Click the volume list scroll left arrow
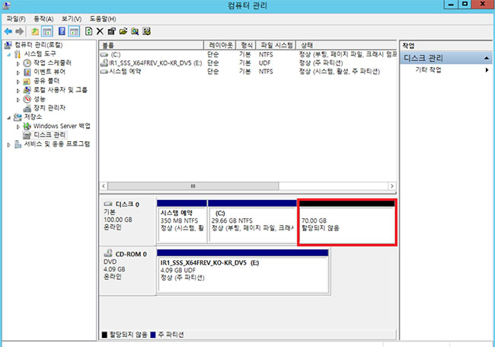The image size is (495, 347). [x=104, y=186]
